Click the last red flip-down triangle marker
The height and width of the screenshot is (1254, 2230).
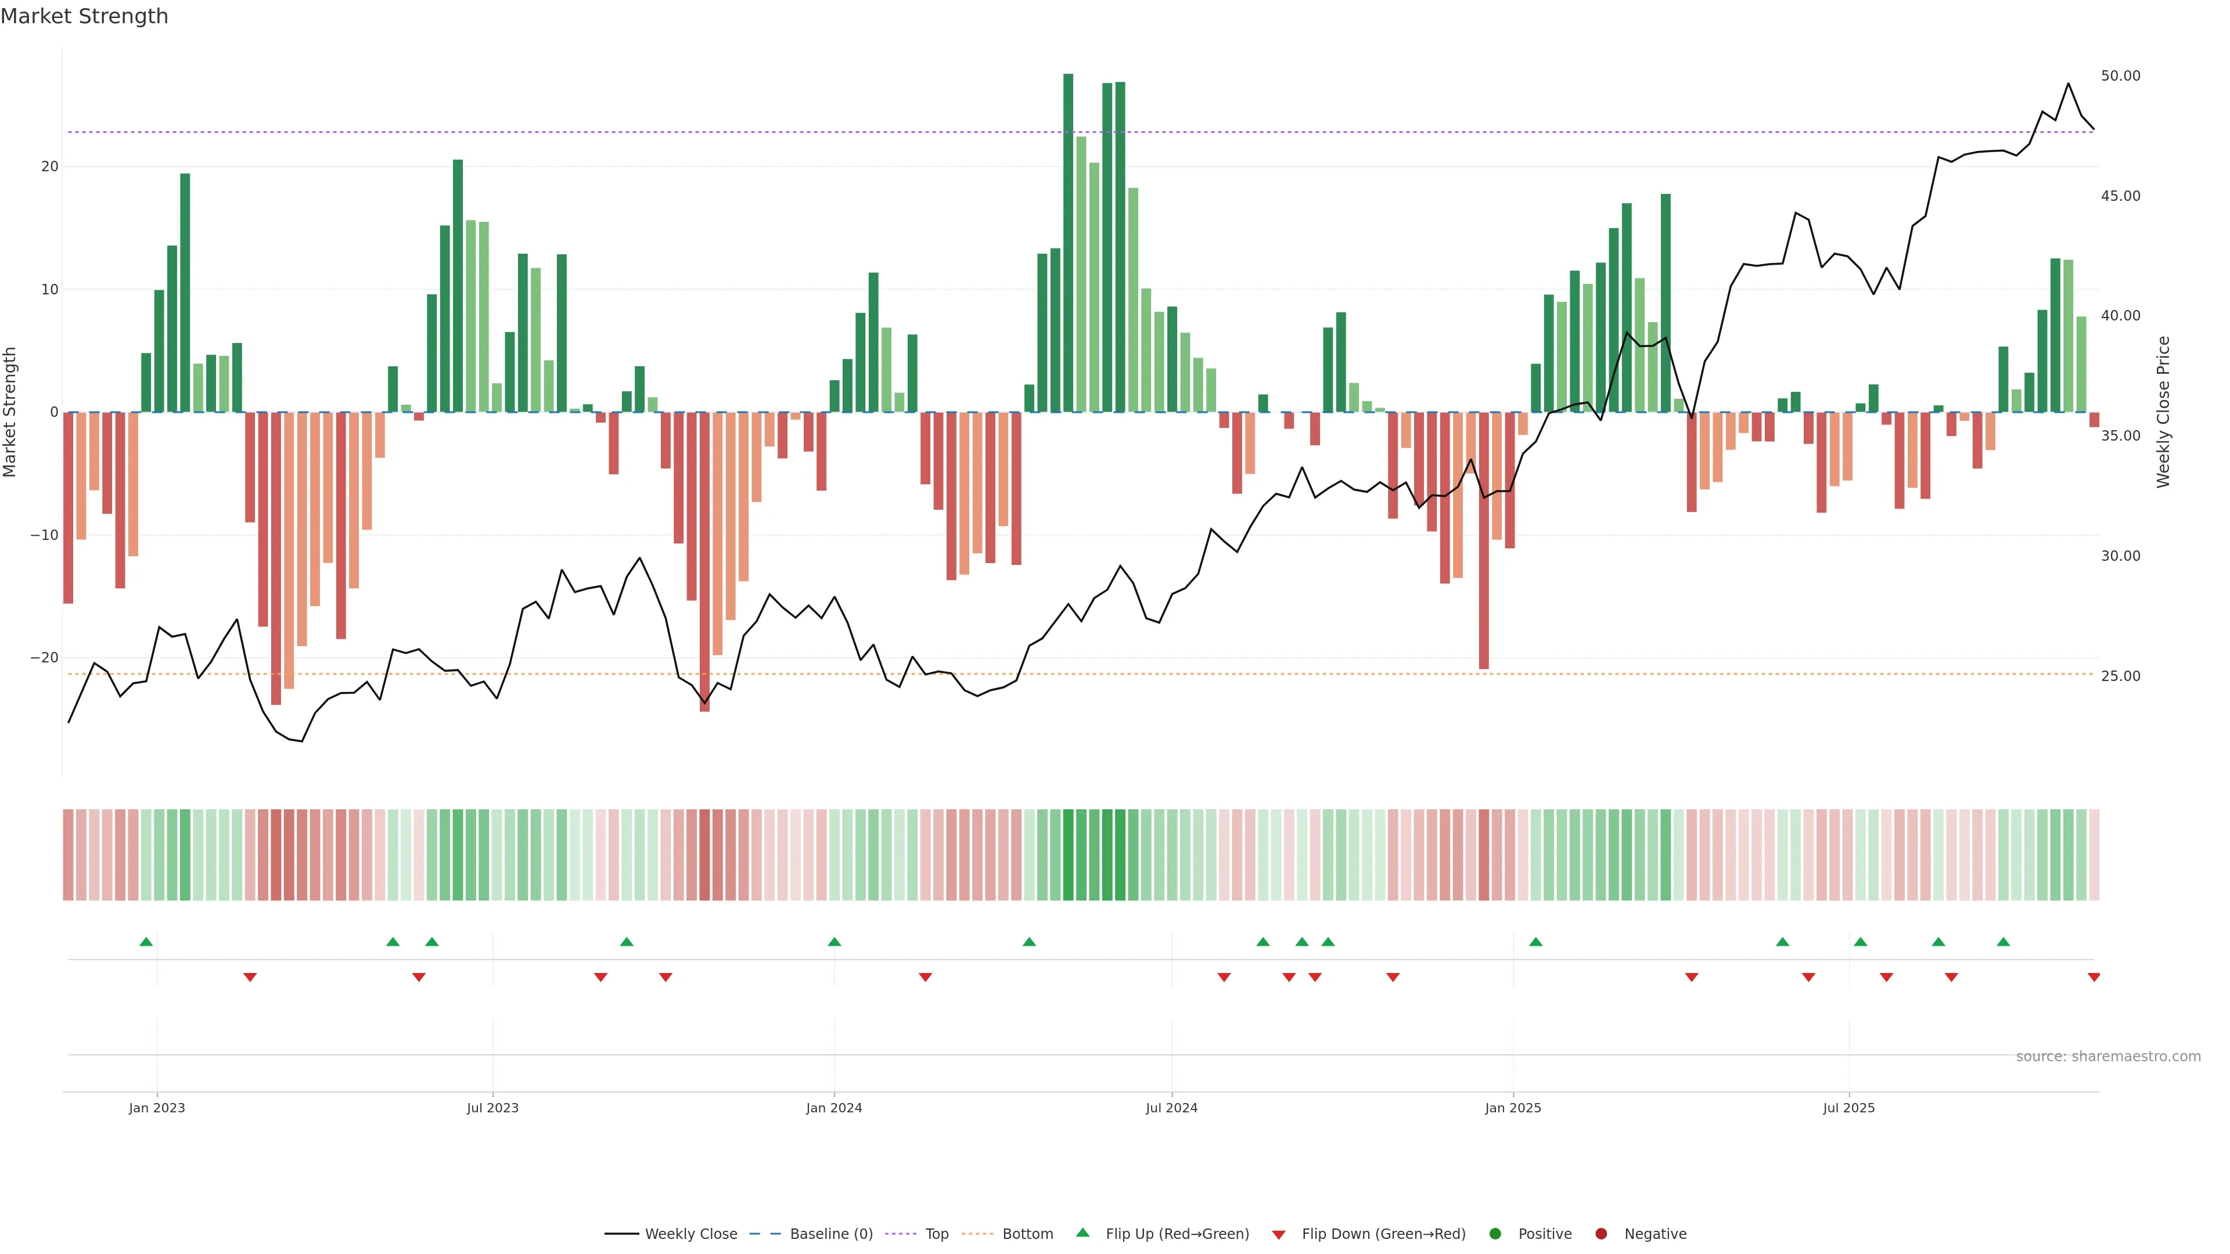pyautogui.click(x=2093, y=977)
